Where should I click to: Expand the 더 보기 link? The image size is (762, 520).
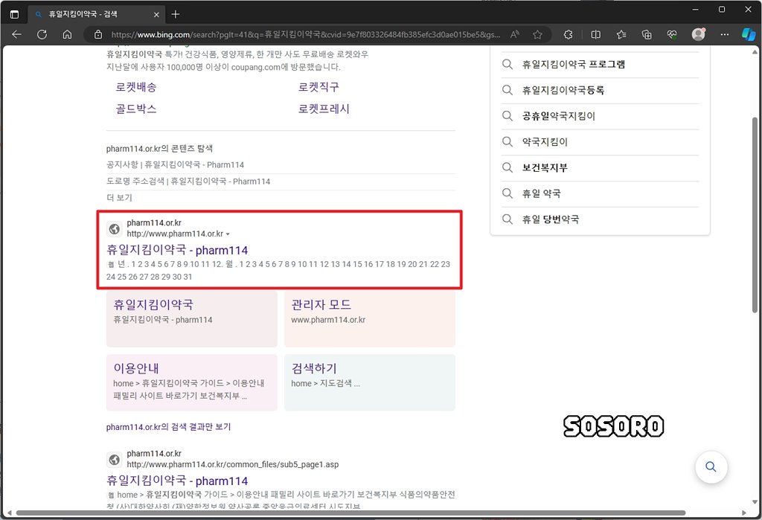(x=119, y=198)
